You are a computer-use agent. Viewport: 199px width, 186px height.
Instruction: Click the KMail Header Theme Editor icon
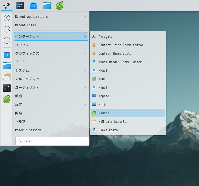(x=94, y=62)
